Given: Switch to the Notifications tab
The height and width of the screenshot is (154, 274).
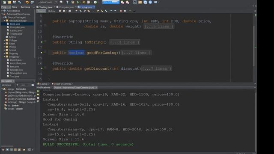Looking at the screenshot, I should [43, 87].
